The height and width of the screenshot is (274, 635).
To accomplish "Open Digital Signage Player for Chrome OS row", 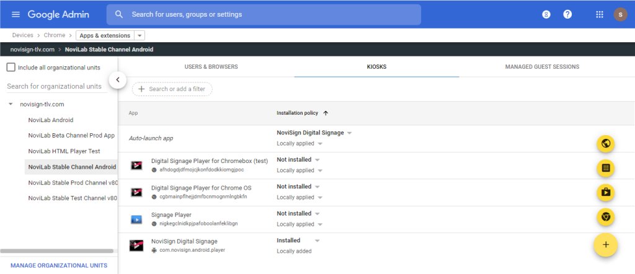I will [x=202, y=188].
